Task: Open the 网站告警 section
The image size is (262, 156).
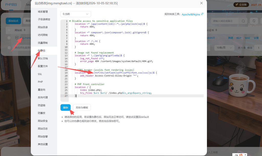Action: (x=43, y=136)
